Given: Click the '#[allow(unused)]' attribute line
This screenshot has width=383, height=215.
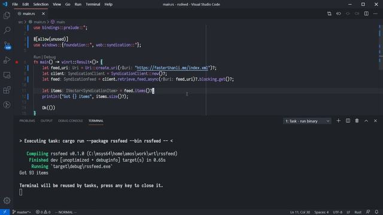Looking at the screenshot, I should (51, 39).
